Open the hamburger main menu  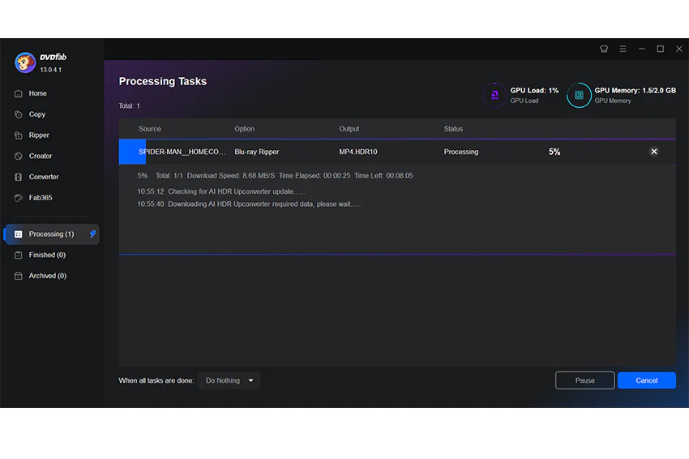[623, 49]
